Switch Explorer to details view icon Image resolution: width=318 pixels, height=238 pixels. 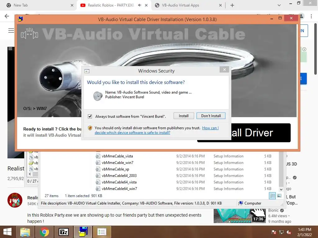click(272, 196)
